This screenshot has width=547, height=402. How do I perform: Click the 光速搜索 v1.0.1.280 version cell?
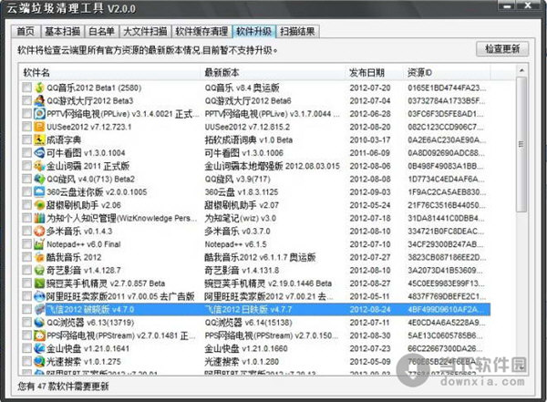[x=242, y=362]
